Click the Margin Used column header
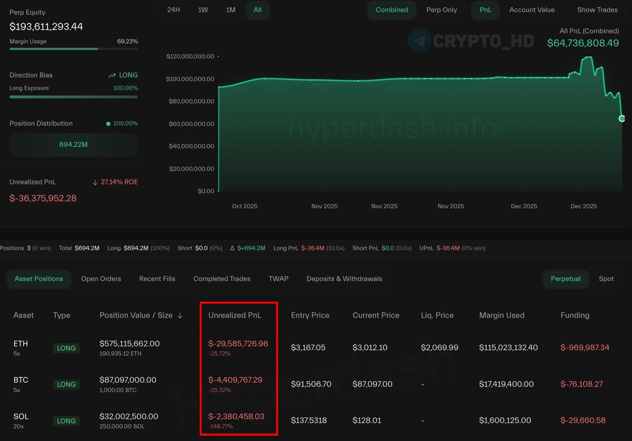Screen dimensions: 632x441 coord(502,315)
